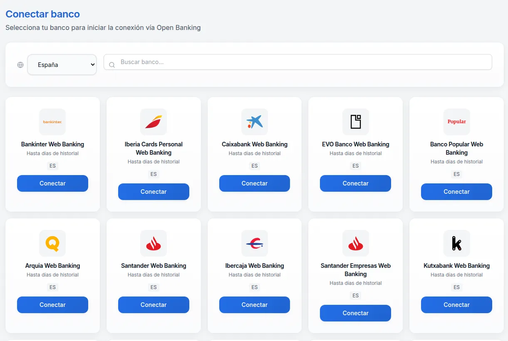The height and width of the screenshot is (341, 508).
Task: Click the Iberia Cards logo icon
Action: point(154,122)
